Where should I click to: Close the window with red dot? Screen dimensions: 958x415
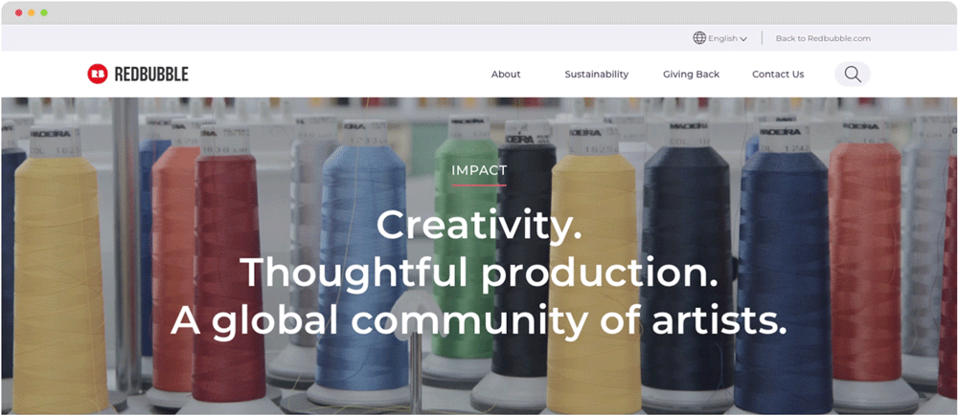coord(19,12)
